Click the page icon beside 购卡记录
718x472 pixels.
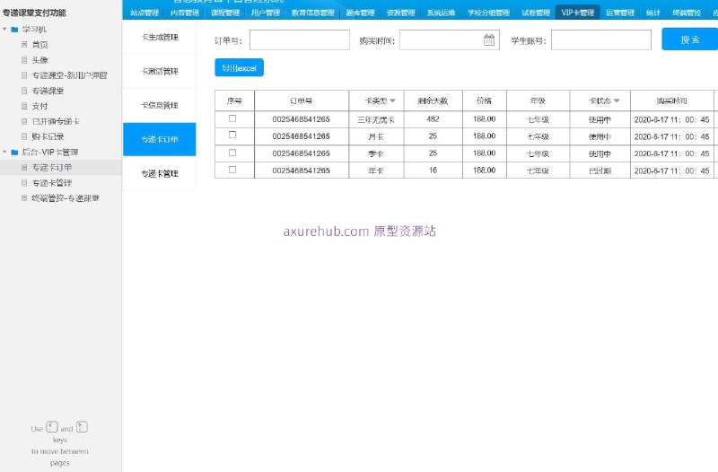tap(24, 136)
